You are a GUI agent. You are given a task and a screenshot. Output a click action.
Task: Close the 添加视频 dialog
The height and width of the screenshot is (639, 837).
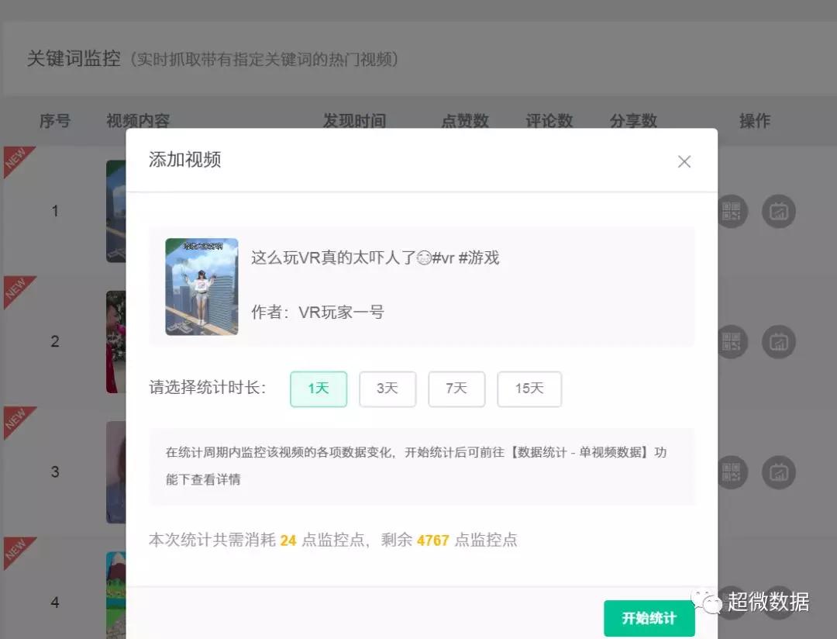[684, 162]
